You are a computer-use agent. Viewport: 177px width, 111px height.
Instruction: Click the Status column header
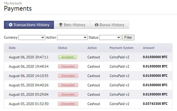[x=62, y=48]
